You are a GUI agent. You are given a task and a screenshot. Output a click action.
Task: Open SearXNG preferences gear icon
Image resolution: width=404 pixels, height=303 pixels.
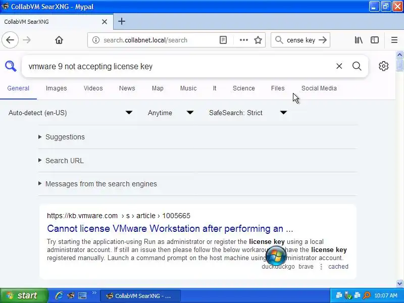(x=384, y=66)
